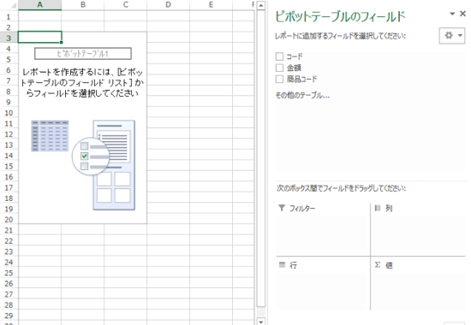
Task: Select column E header
Action: [211, 4]
